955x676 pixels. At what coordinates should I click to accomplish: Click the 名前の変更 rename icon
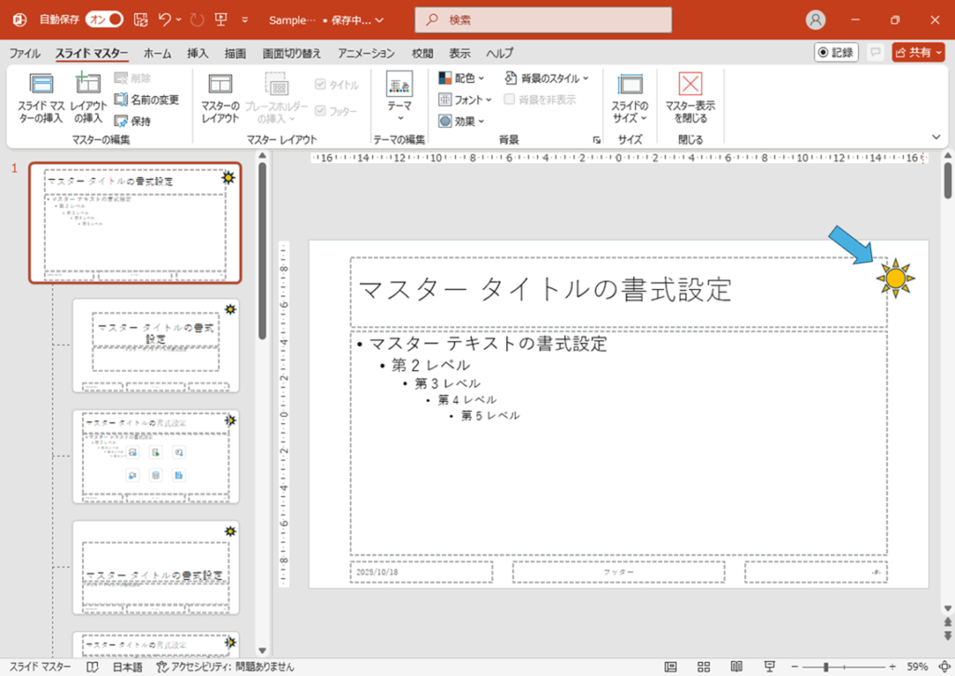click(x=121, y=100)
